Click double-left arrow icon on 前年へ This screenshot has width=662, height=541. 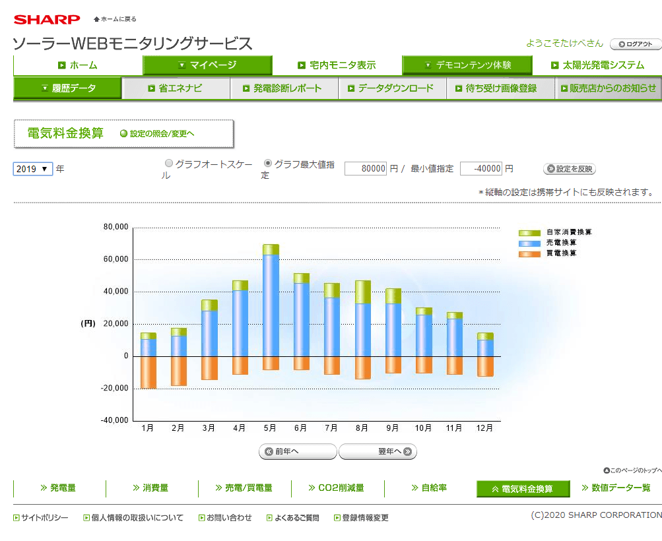coord(269,451)
